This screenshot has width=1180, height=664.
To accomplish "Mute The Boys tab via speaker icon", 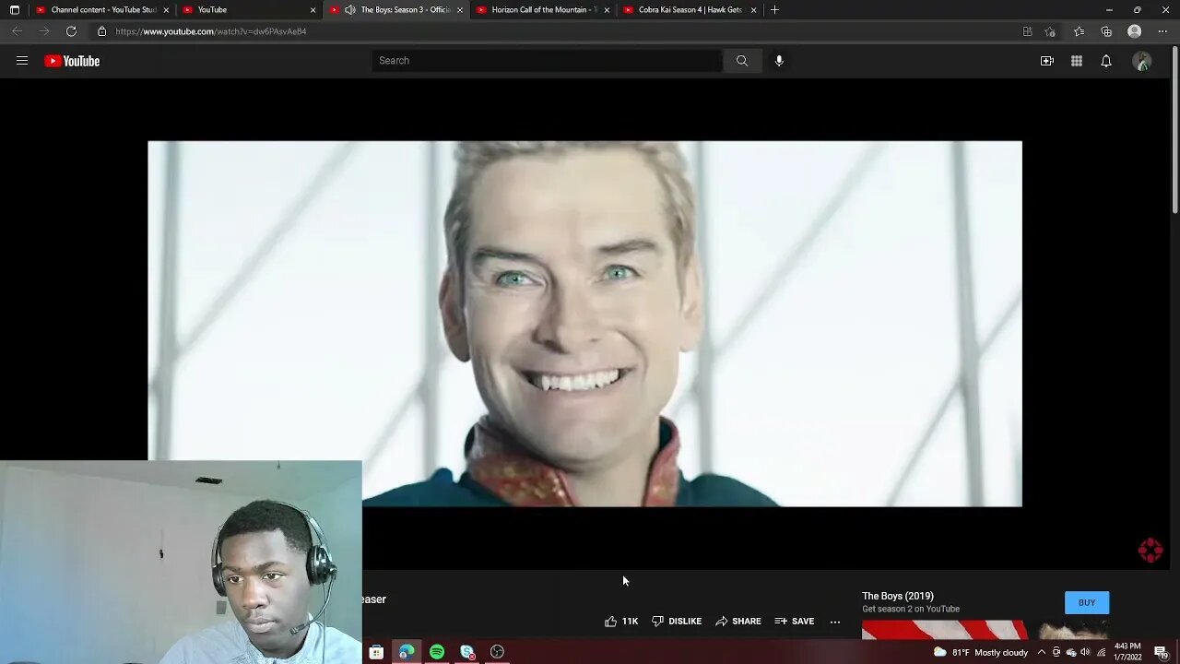I will click(349, 10).
